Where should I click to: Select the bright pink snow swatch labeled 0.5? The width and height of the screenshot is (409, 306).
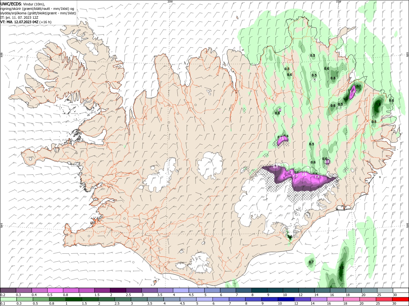tap(55, 290)
